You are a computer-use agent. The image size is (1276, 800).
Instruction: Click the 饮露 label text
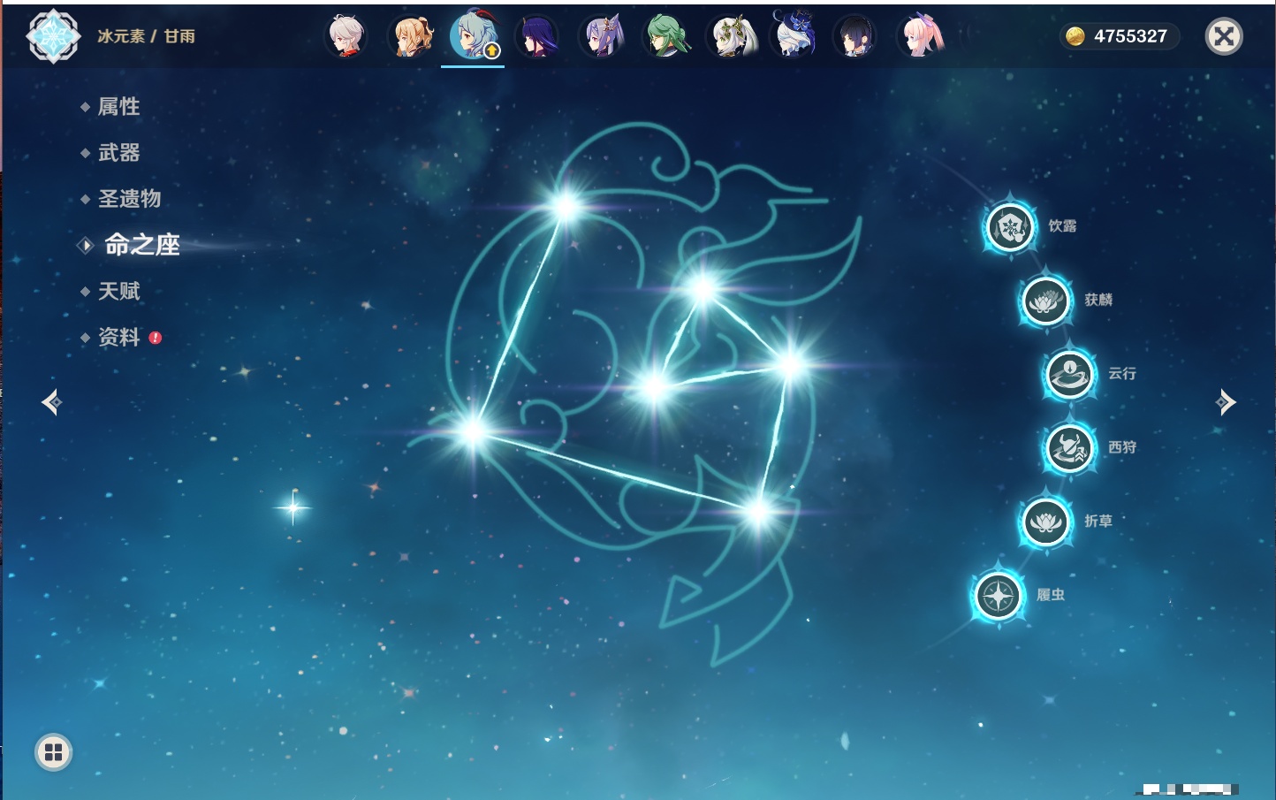(1062, 226)
